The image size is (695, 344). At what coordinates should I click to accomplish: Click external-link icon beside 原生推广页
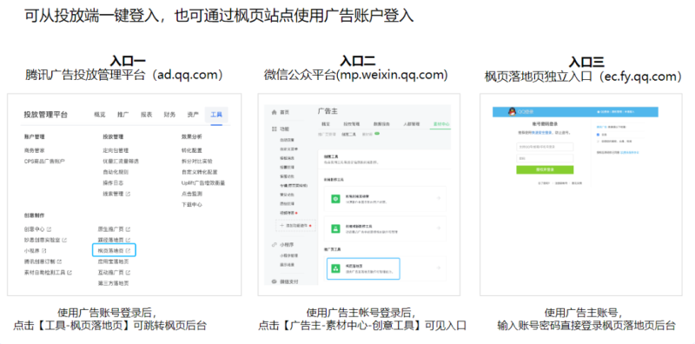(128, 229)
